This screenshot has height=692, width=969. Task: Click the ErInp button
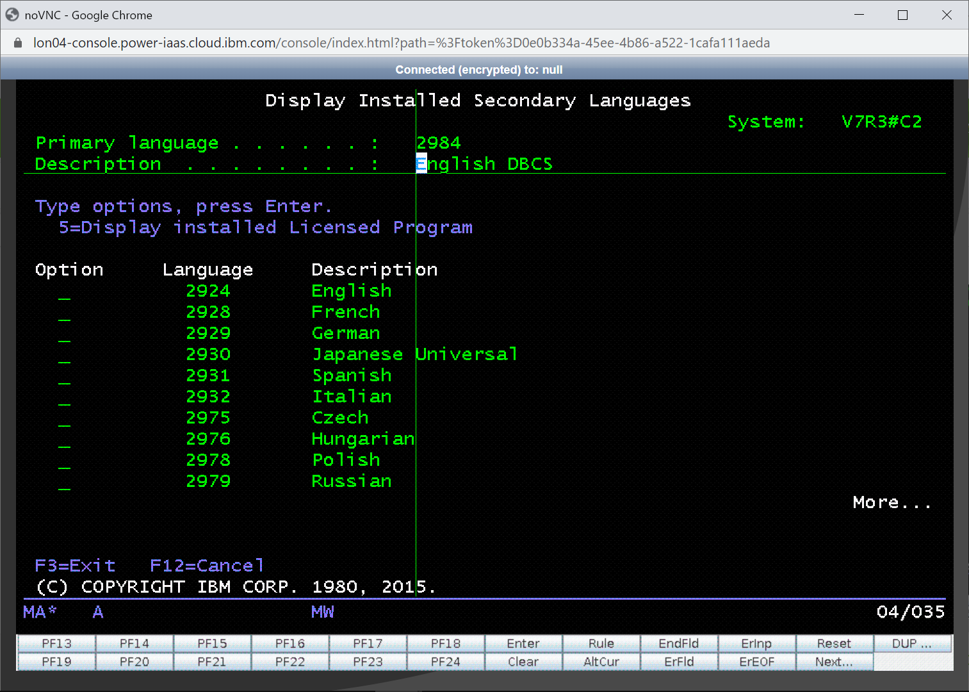tap(757, 643)
